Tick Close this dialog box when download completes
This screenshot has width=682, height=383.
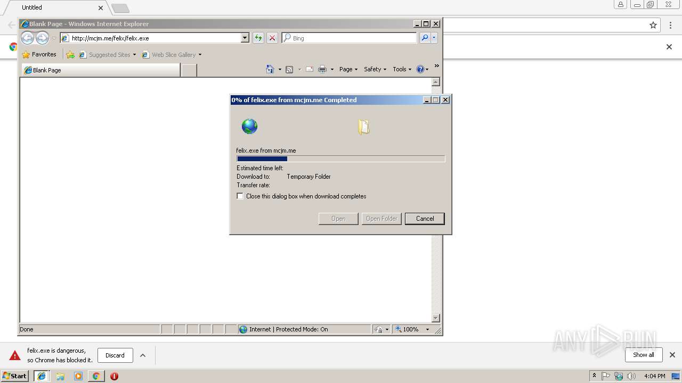[x=240, y=196]
